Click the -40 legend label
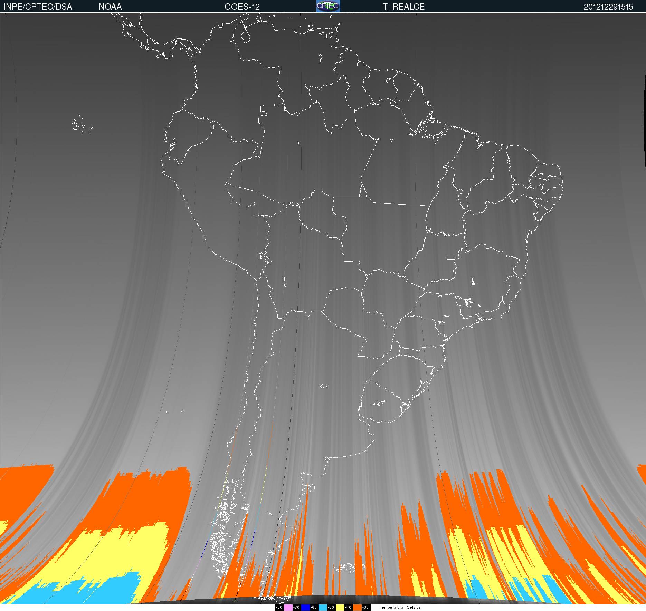 [x=349, y=608]
